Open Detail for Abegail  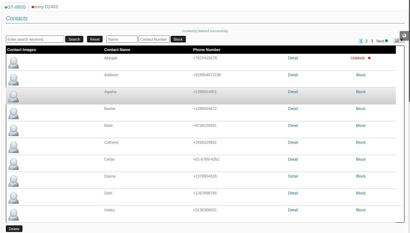pos(293,58)
